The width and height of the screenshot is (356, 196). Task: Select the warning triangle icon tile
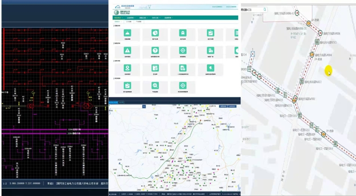pyautogui.click(x=127, y=51)
